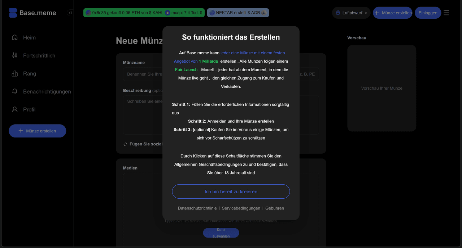
Task: Open the hamburger menu icon
Action: pos(446,12)
